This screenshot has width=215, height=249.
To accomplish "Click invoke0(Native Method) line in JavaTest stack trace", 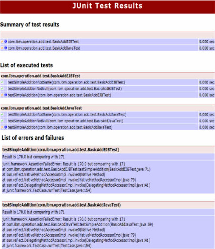I will [54, 230].
